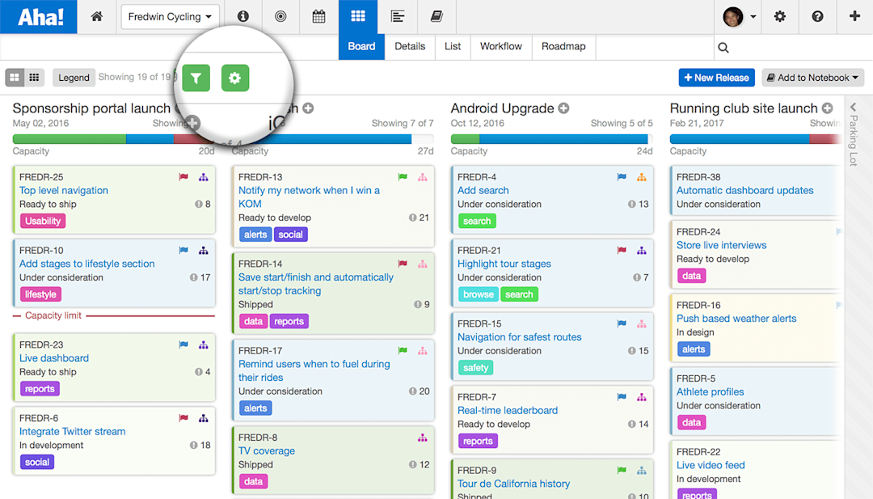Open the search magnifier below the plus icon

tap(723, 47)
